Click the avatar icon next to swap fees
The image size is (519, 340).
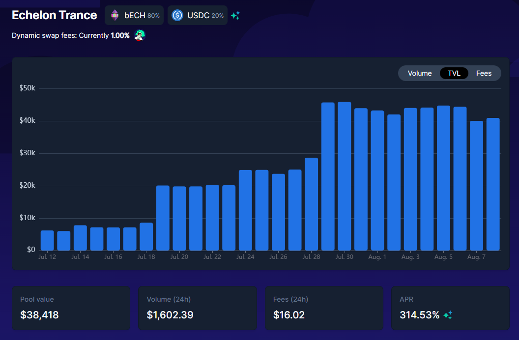pos(140,35)
